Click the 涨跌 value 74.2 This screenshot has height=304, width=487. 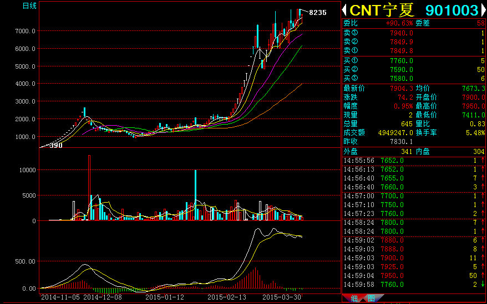coord(405,97)
